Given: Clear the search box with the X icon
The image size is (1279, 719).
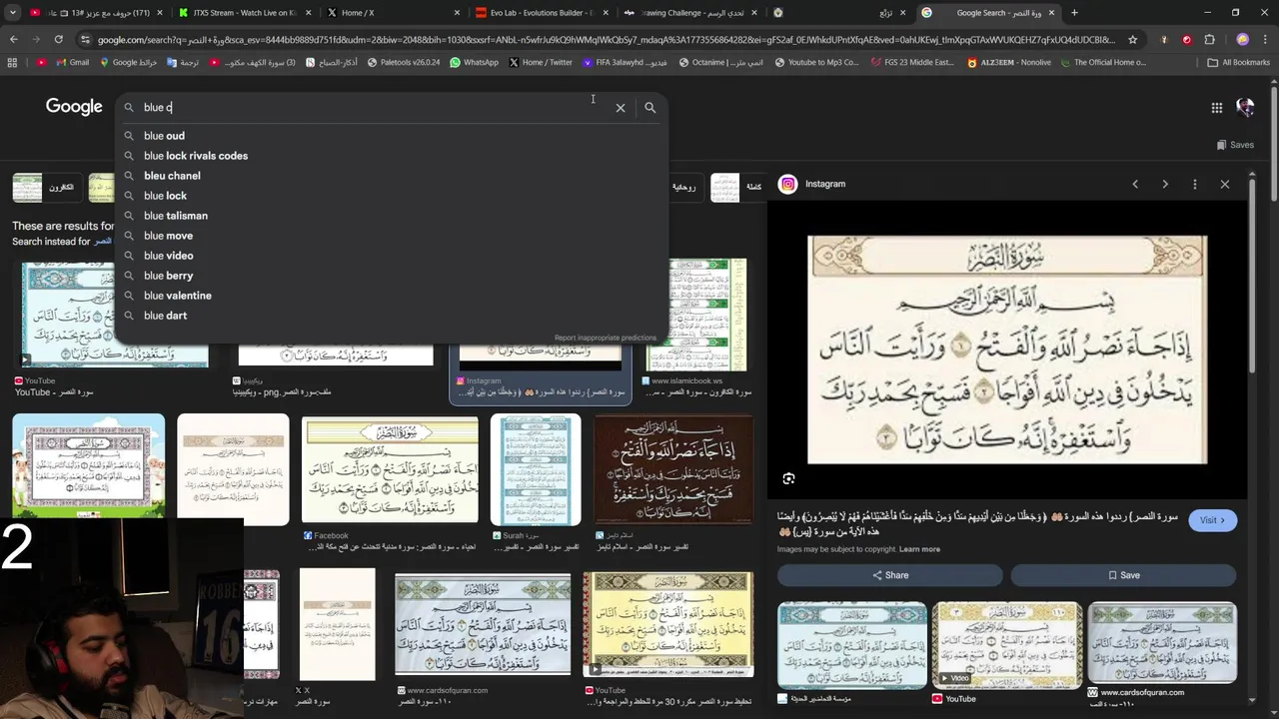Looking at the screenshot, I should point(621,108).
